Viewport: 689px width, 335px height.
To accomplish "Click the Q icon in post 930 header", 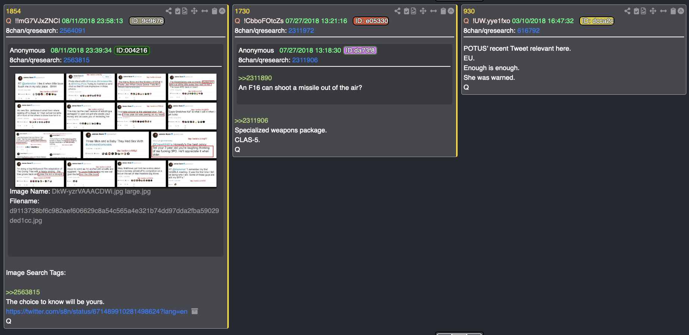I will pos(466,21).
